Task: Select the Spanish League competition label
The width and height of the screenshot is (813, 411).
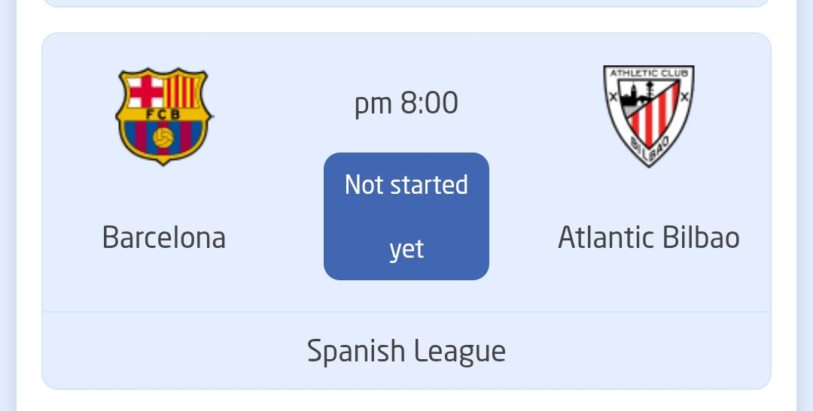Action: pos(406,352)
